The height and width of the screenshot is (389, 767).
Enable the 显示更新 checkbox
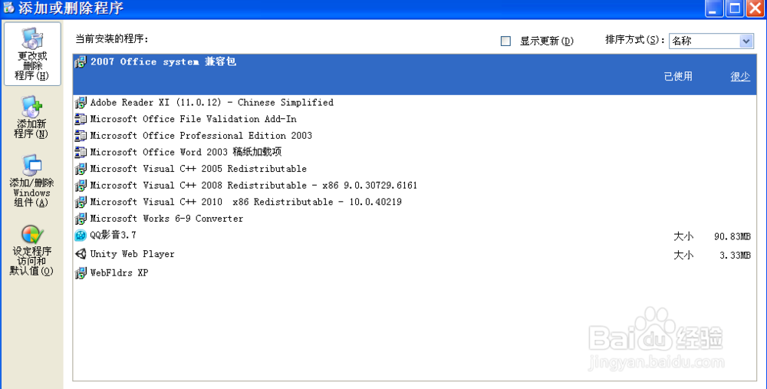pos(505,41)
